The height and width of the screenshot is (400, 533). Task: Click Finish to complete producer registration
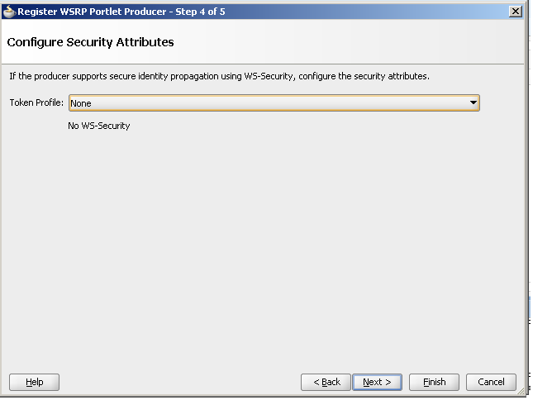434,383
